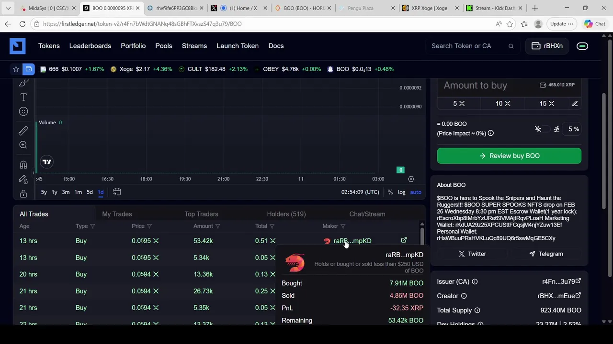Go to Portfolio page
The image size is (613, 344).
(x=133, y=46)
